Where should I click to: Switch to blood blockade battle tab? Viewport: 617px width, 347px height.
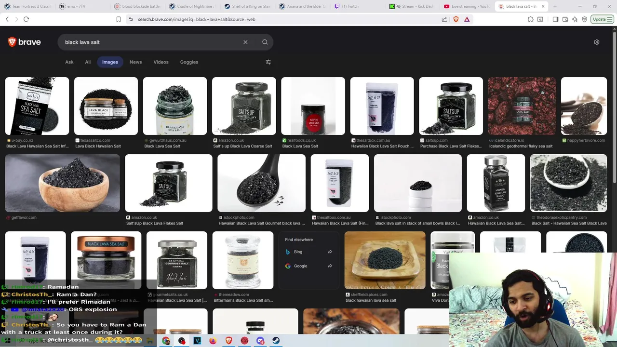tap(137, 6)
